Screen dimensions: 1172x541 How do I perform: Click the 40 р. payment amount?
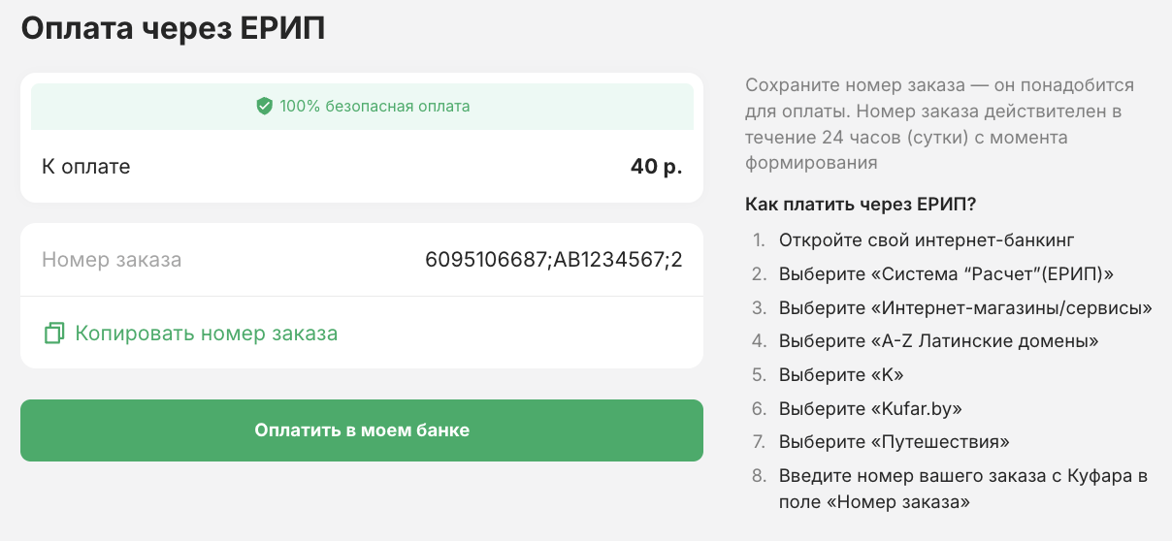(x=656, y=167)
